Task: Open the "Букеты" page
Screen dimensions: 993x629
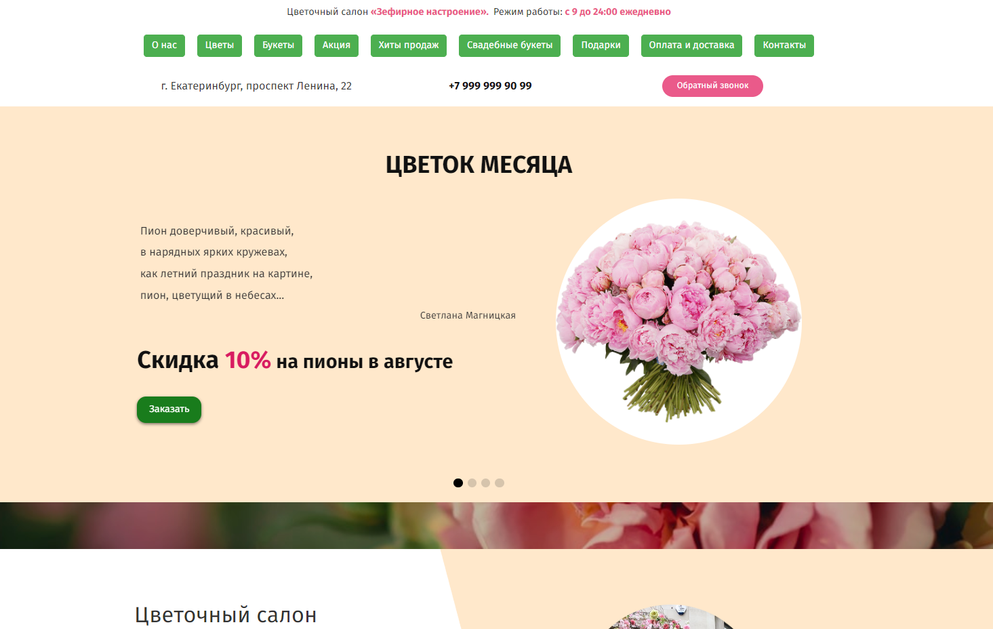Action: click(x=278, y=45)
